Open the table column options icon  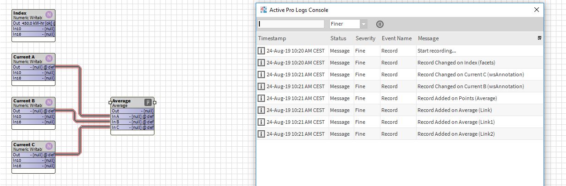[539, 38]
